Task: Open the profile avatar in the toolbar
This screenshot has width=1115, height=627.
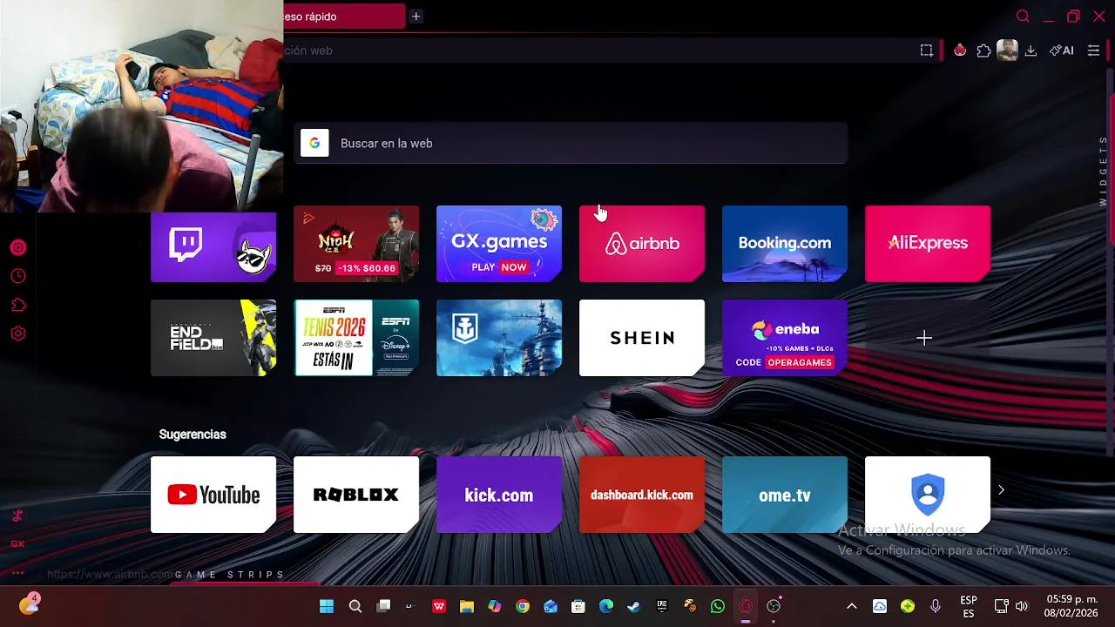Action: [x=1007, y=51]
